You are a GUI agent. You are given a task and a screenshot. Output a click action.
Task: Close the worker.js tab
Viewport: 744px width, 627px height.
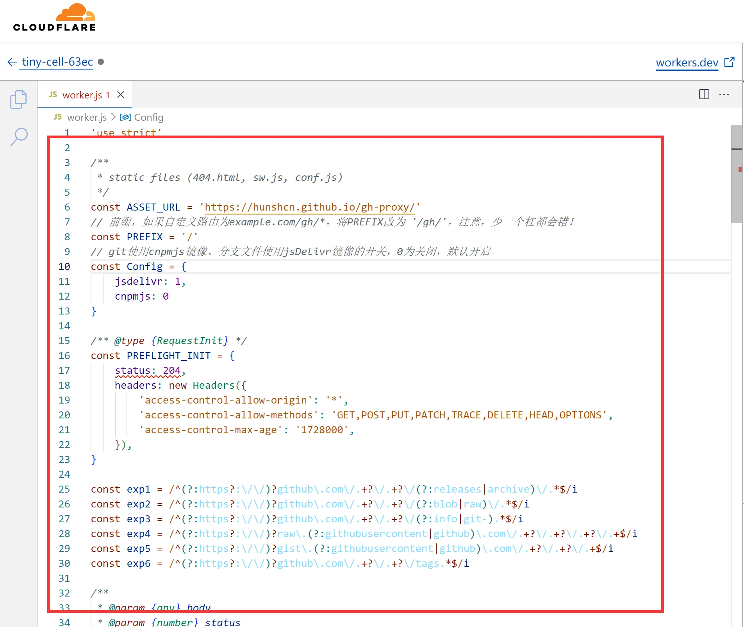(x=121, y=95)
